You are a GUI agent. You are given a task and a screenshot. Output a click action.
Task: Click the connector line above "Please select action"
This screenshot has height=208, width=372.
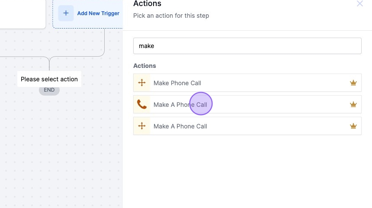click(49, 64)
